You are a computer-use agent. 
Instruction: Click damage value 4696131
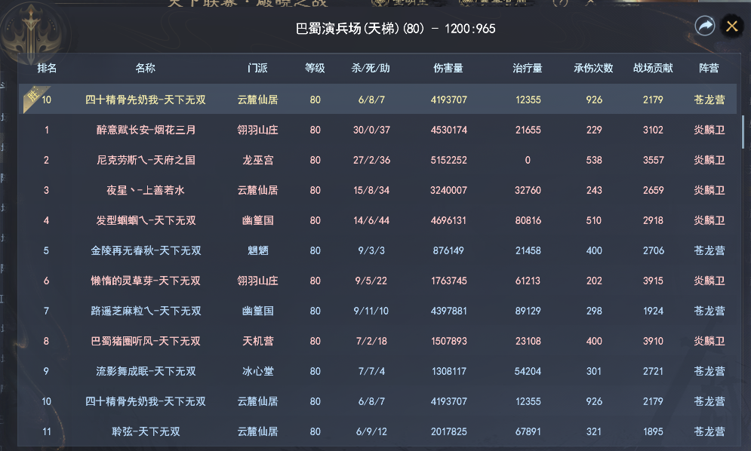pos(449,220)
